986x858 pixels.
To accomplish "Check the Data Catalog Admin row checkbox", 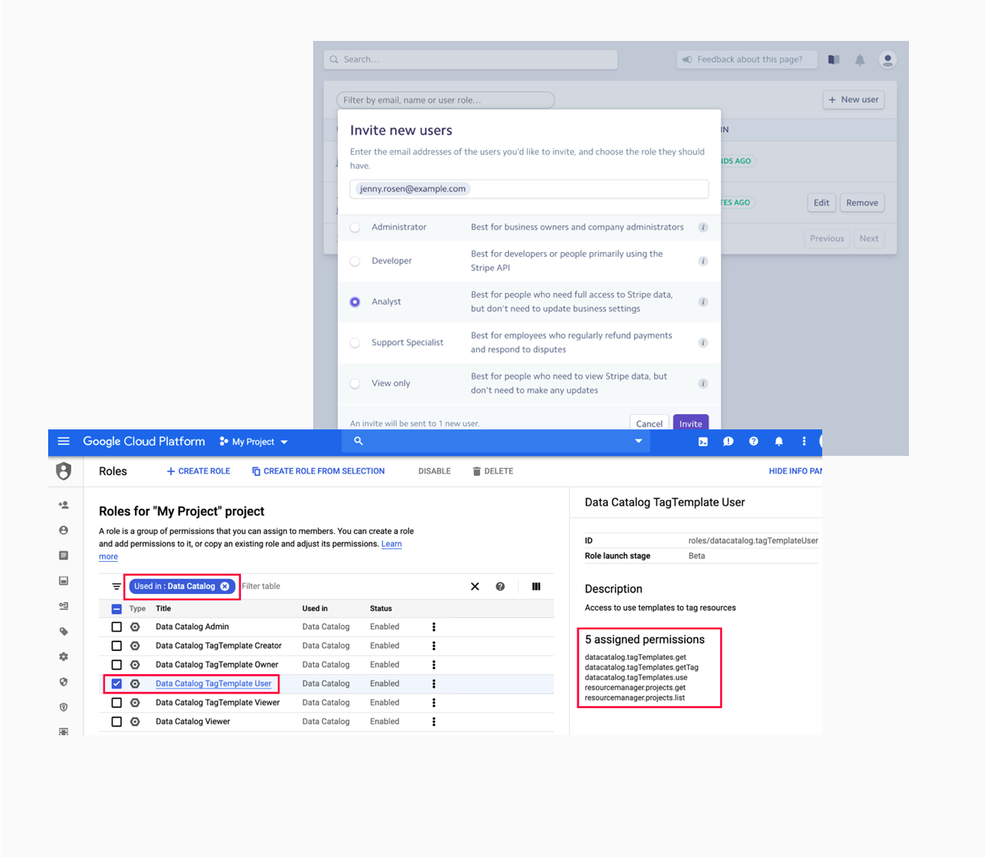I will point(116,627).
